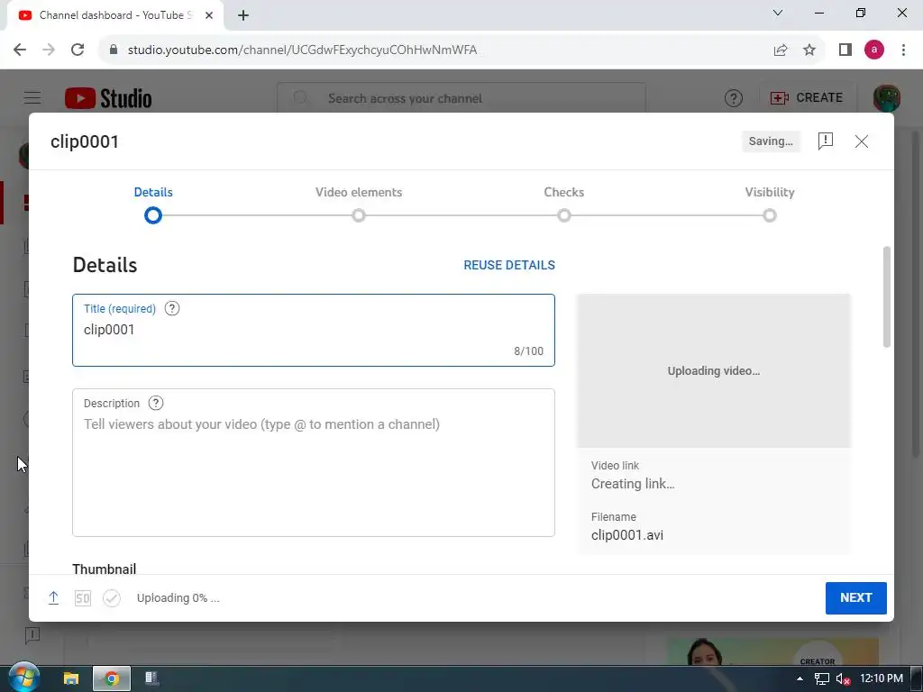This screenshot has width=923, height=692.
Task: Click the YouTube Studio logo
Action: [x=108, y=98]
